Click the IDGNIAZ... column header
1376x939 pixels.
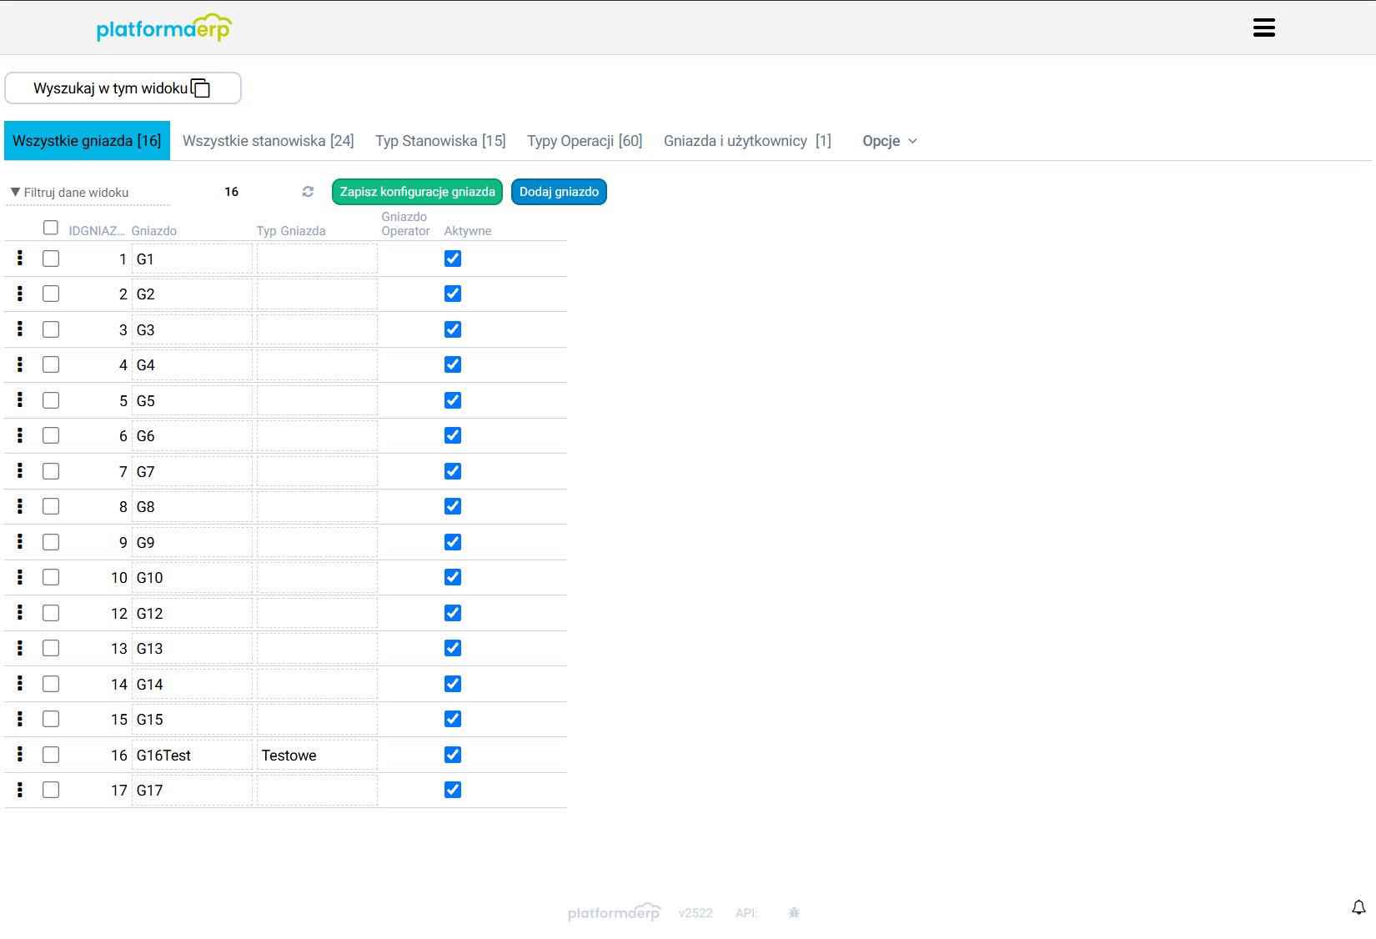97,231
